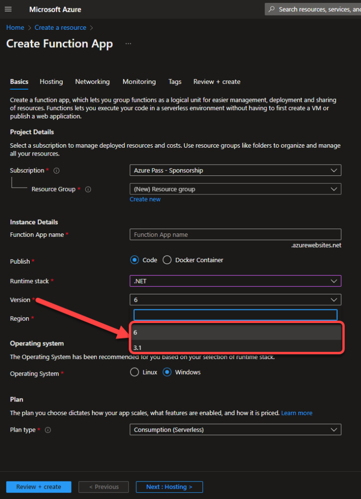Viewport: 361px width, 499px height.
Task: Choose Linux as the operating system
Action: 135,372
